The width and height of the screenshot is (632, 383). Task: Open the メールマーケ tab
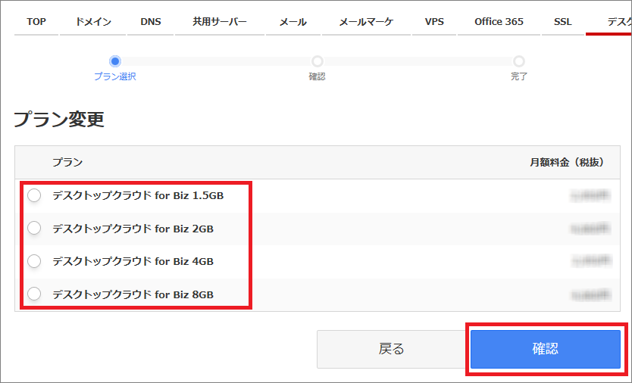pyautogui.click(x=366, y=22)
